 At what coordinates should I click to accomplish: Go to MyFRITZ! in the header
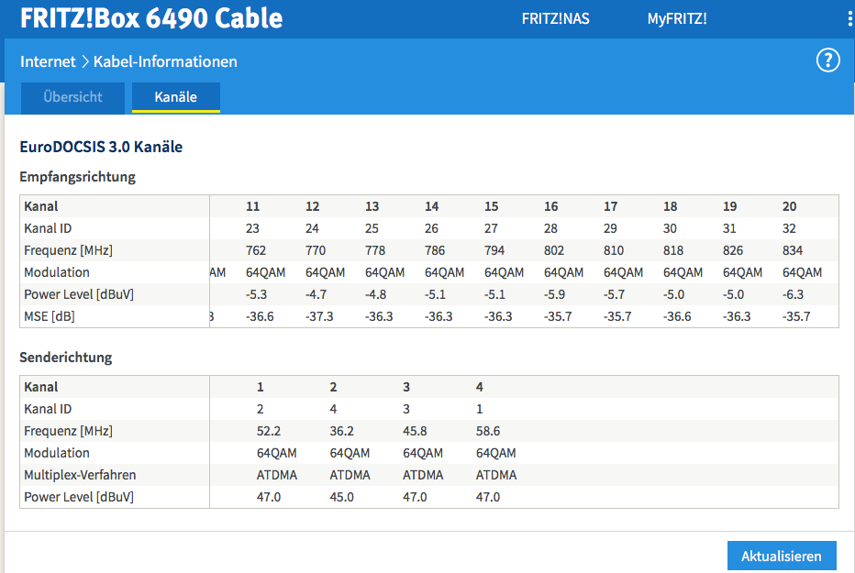pos(677,19)
